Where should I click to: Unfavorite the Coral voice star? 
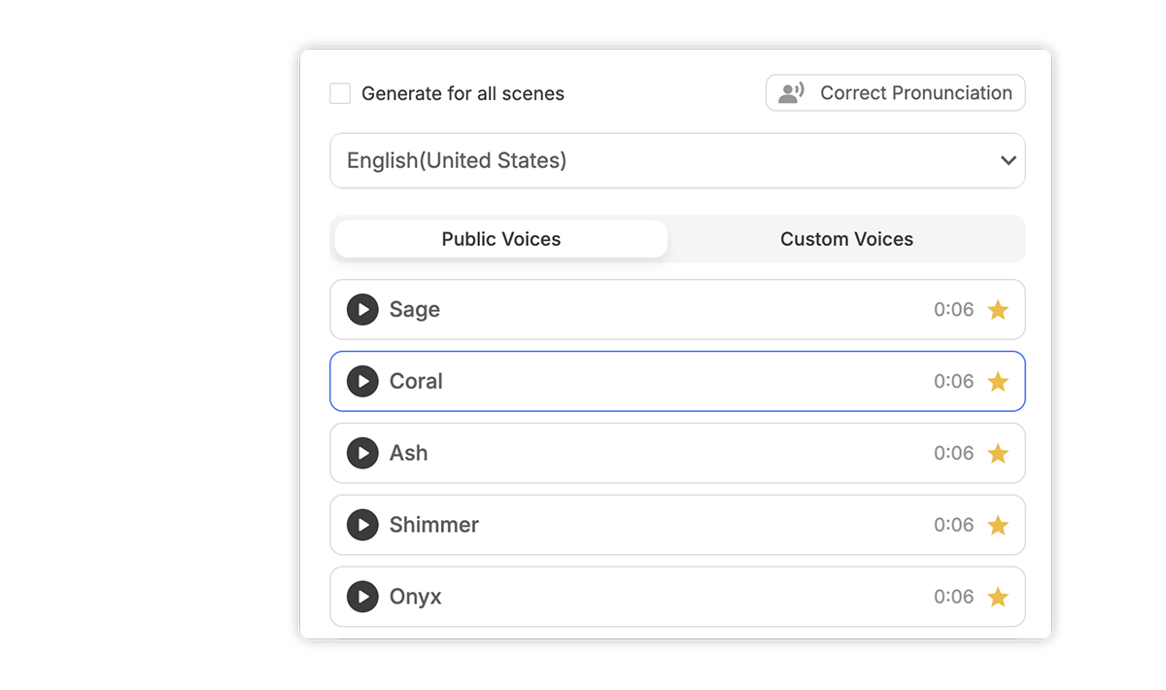(998, 381)
